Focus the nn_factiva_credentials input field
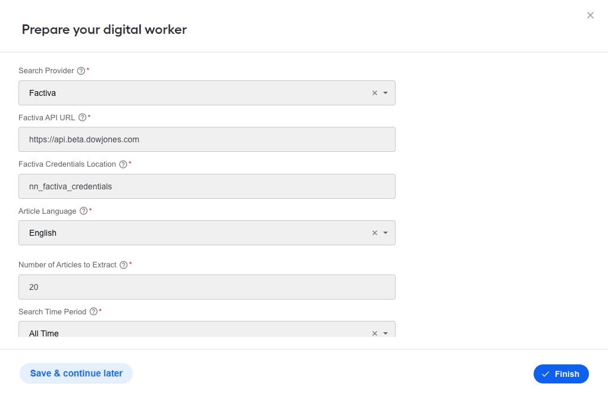This screenshot has width=608, height=415. pyautogui.click(x=207, y=186)
